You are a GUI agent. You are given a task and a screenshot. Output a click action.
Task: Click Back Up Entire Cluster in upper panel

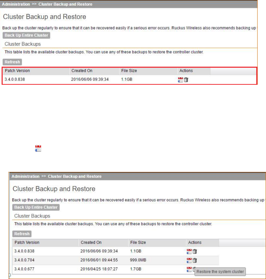[x=26, y=35]
